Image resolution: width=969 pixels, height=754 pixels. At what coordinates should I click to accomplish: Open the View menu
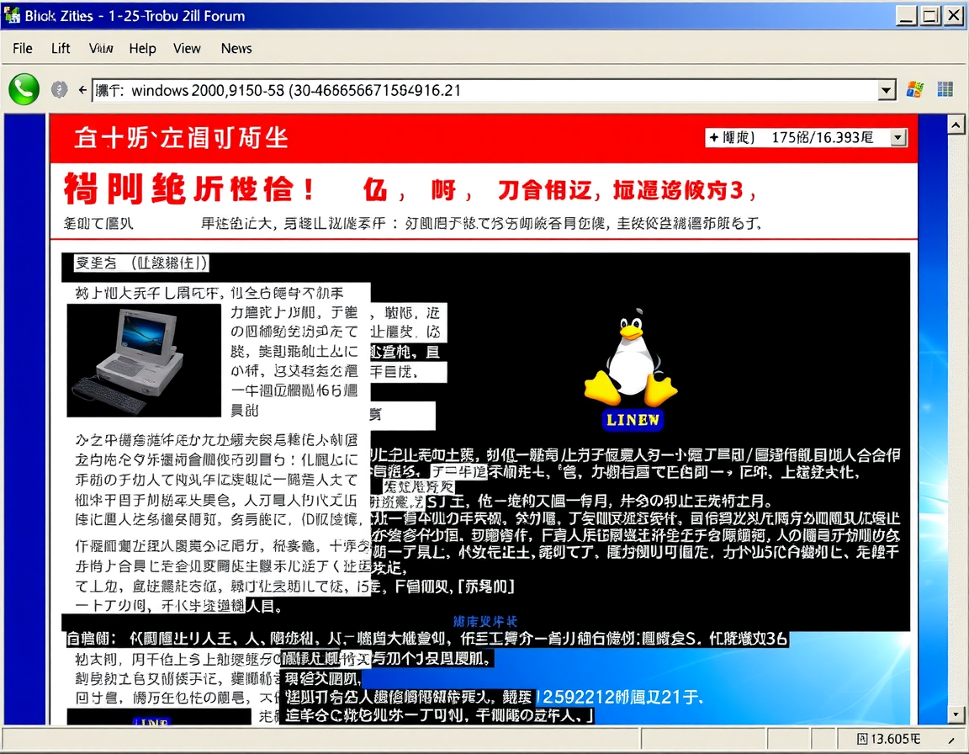187,48
